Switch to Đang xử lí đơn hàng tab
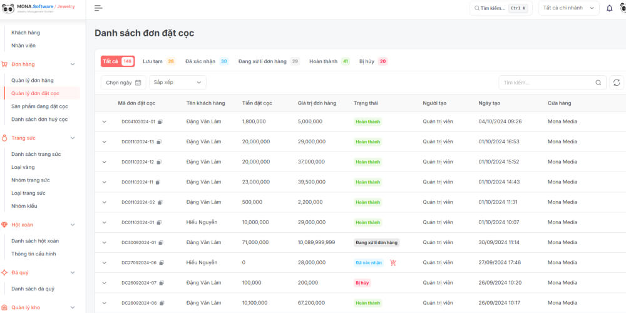626x313 pixels. (269, 61)
